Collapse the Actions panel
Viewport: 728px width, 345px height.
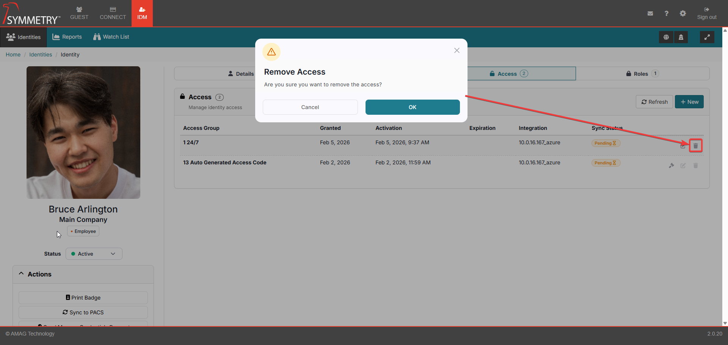point(22,274)
